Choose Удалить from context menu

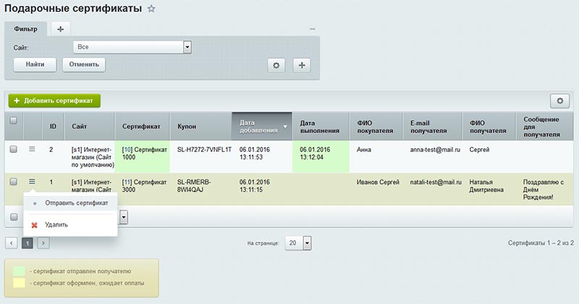(x=56, y=224)
